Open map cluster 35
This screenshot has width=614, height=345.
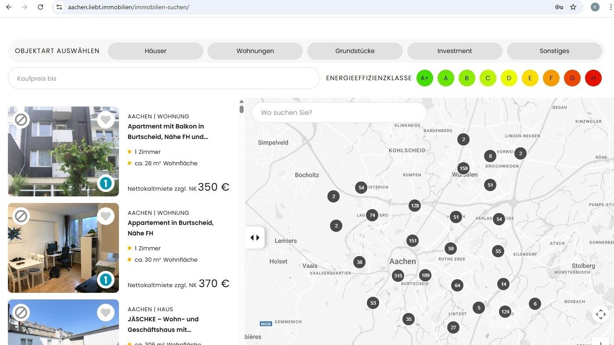[x=409, y=319]
